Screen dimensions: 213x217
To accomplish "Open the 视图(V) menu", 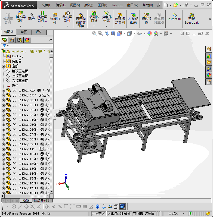I will coord(75,5).
